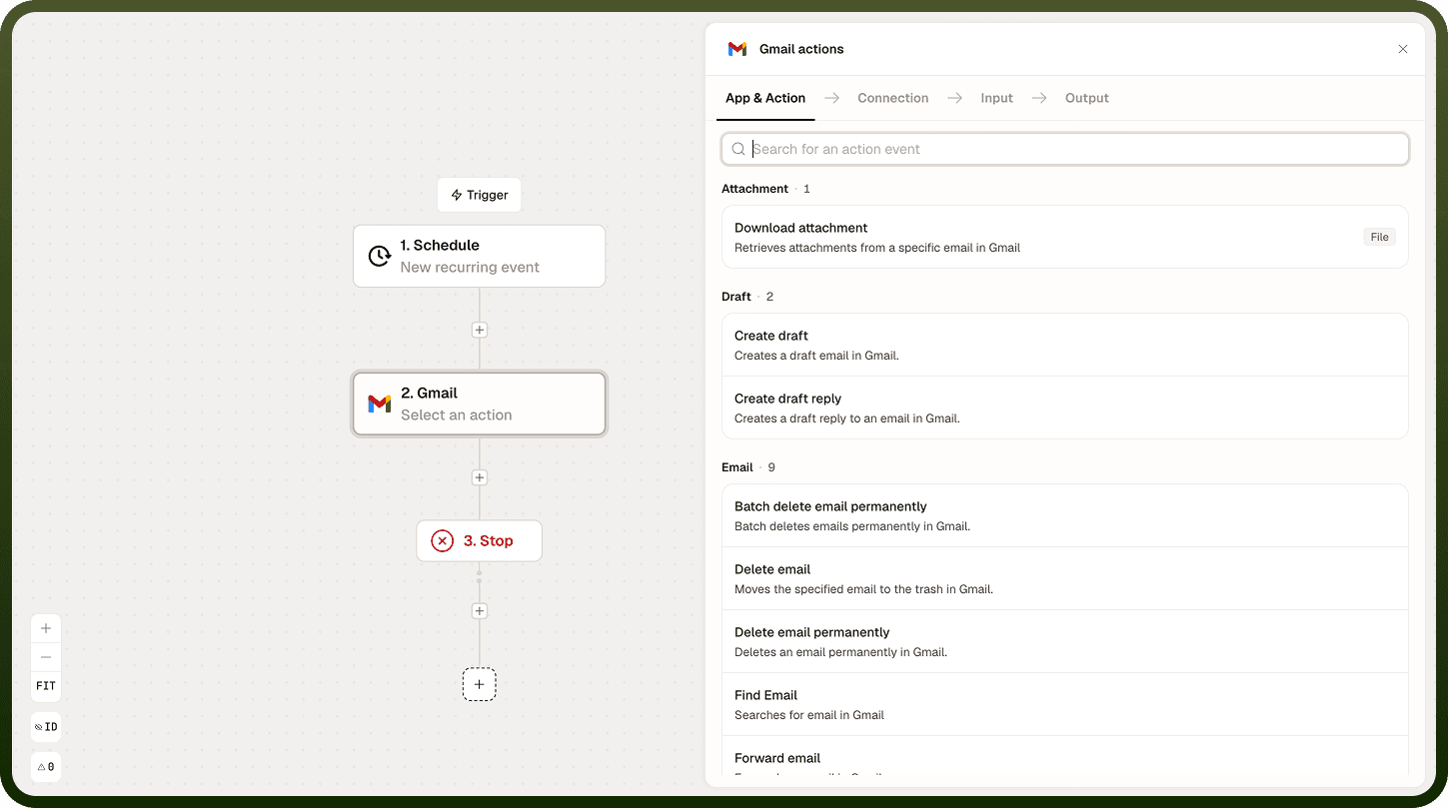Pick the Create draft reply action

coord(1065,407)
